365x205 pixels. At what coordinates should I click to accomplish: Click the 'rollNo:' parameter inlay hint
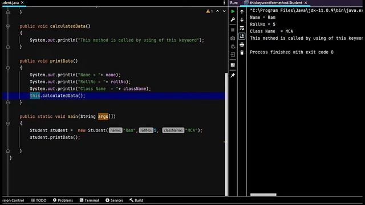click(146, 130)
